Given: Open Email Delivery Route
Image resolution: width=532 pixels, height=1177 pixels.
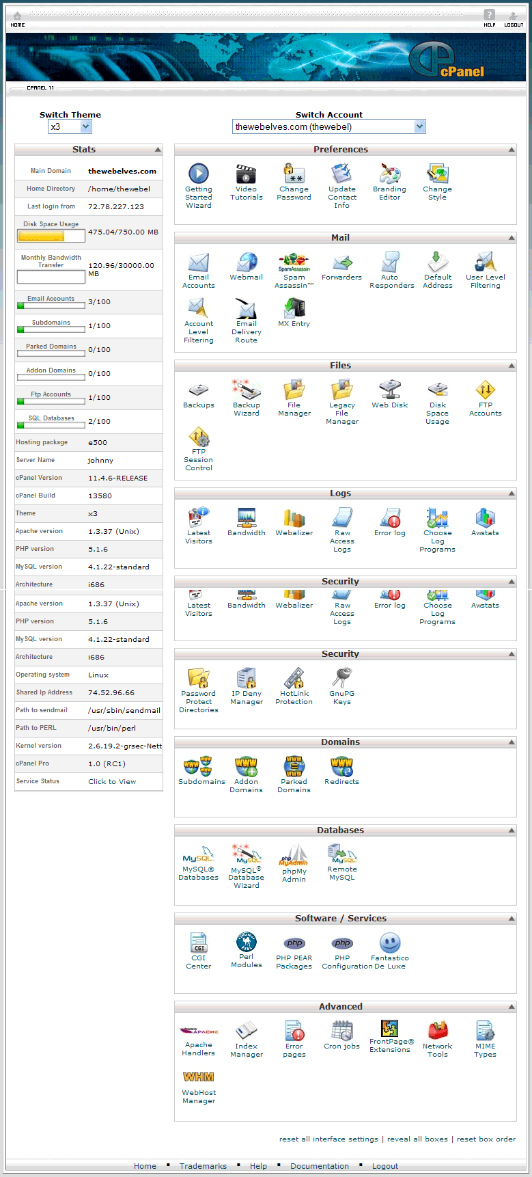Looking at the screenshot, I should tap(247, 321).
